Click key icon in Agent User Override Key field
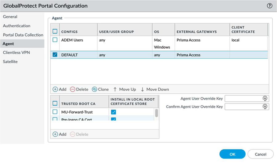277x164 pixels. 264,99
